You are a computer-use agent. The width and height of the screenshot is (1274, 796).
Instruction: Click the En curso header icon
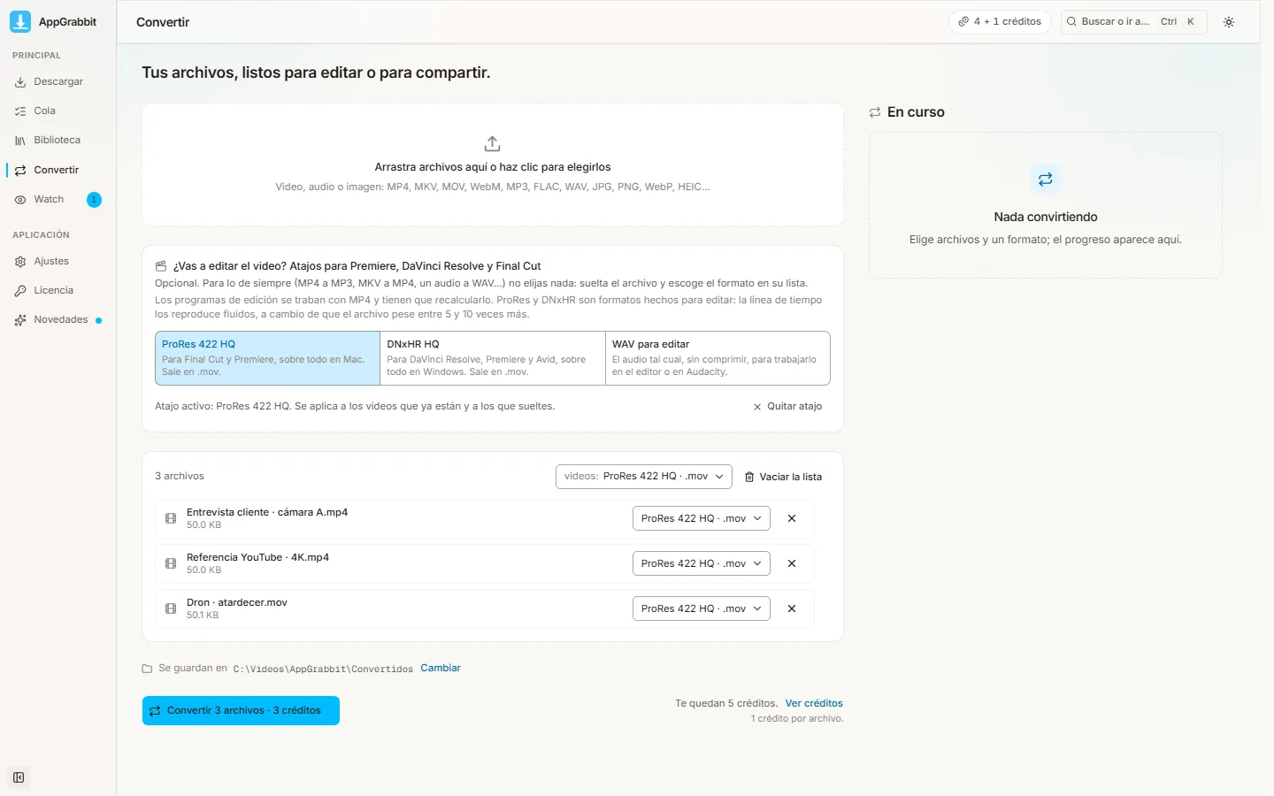click(x=875, y=112)
